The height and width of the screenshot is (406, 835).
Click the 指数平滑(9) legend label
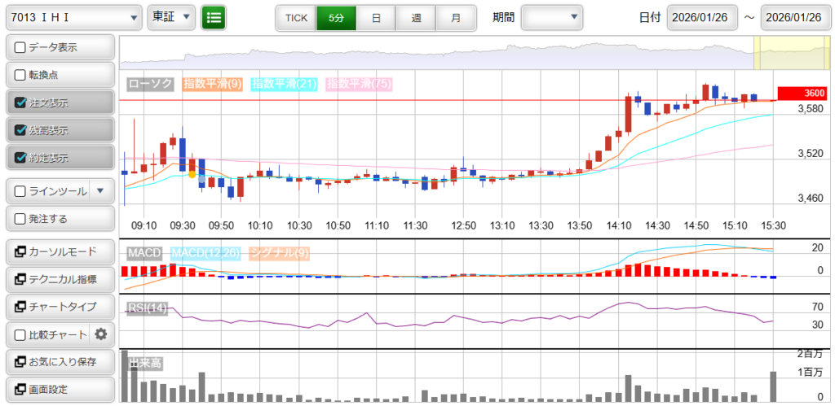click(212, 83)
